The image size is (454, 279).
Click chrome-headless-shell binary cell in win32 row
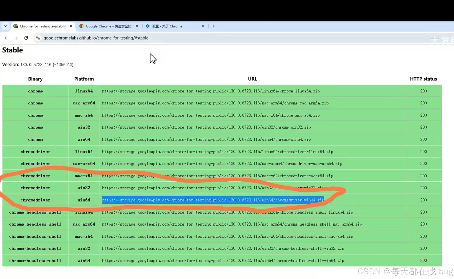[x=35, y=248]
